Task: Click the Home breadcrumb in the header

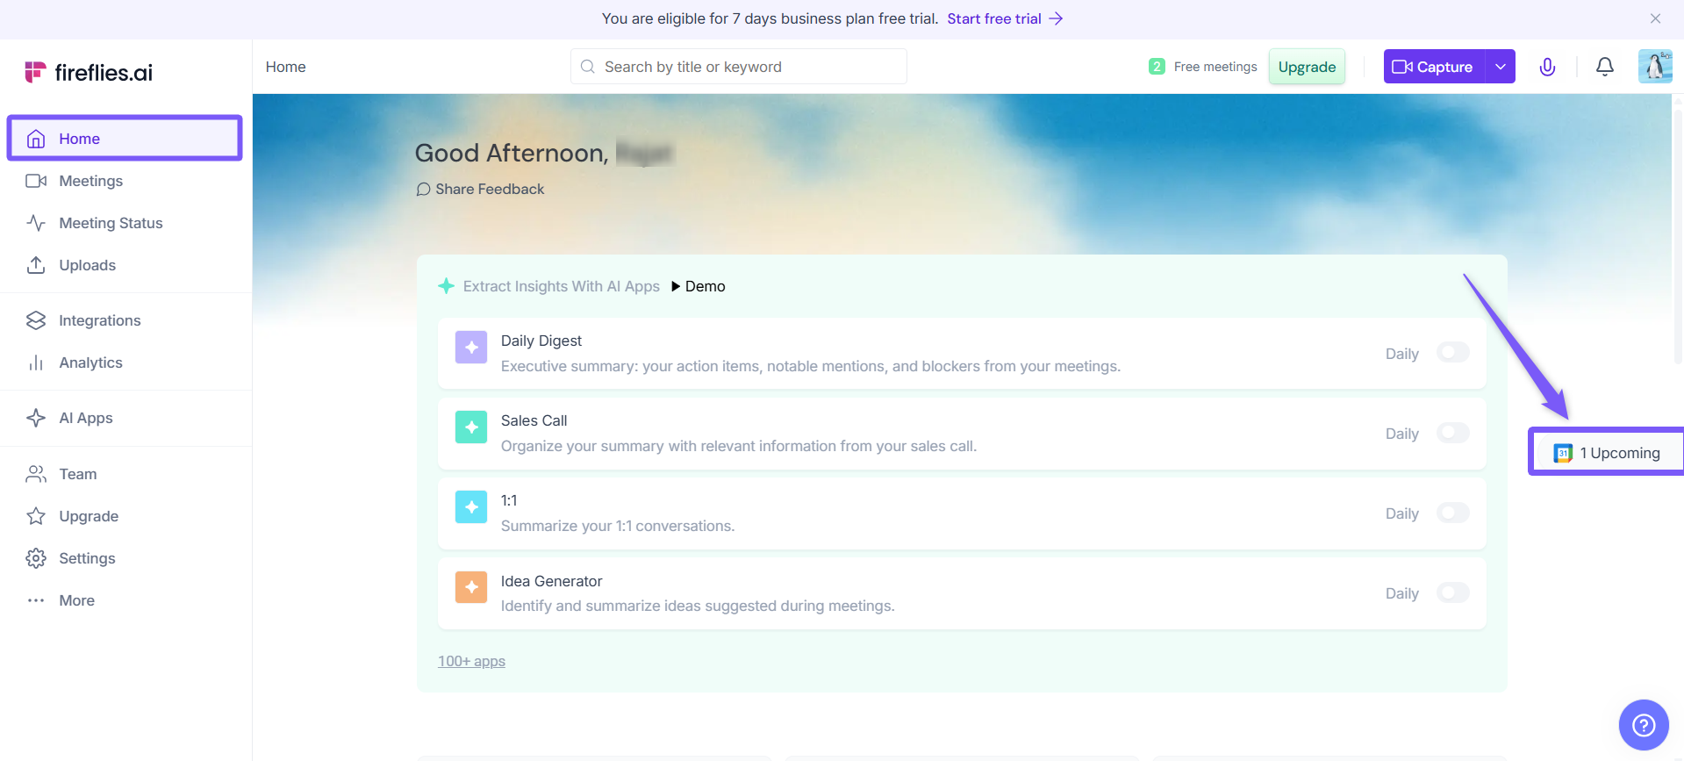Action: (286, 67)
